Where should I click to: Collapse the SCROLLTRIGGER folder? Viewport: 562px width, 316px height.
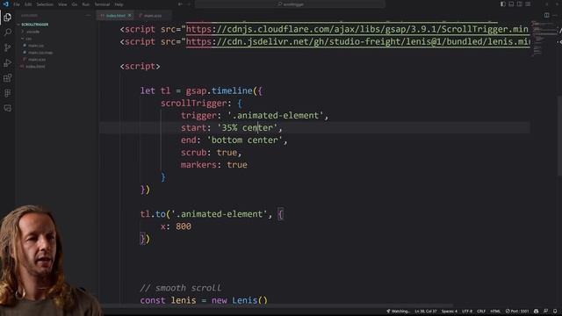[x=34, y=25]
